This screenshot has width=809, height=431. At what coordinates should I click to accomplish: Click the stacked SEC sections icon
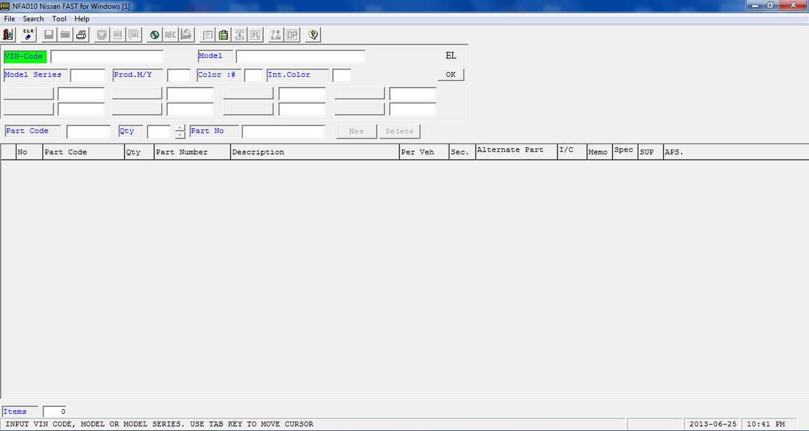point(134,35)
